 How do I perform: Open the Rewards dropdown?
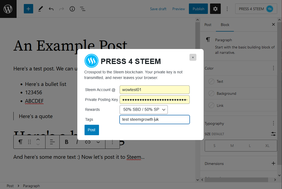pyautogui.click(x=143, y=109)
